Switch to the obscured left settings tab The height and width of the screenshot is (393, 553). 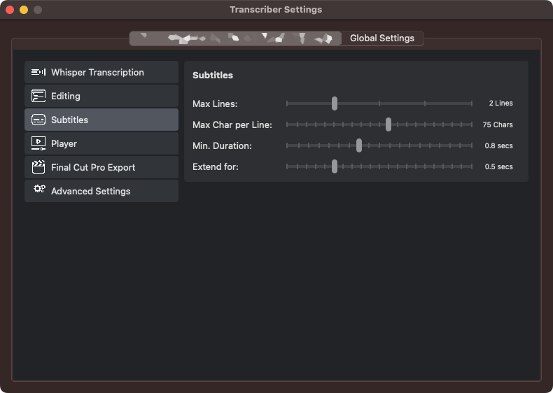(236, 38)
